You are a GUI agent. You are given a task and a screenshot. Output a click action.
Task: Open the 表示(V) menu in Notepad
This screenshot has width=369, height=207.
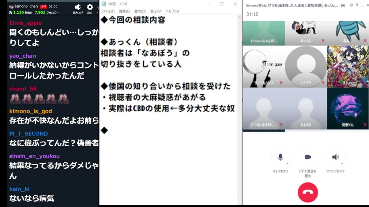[156, 11]
